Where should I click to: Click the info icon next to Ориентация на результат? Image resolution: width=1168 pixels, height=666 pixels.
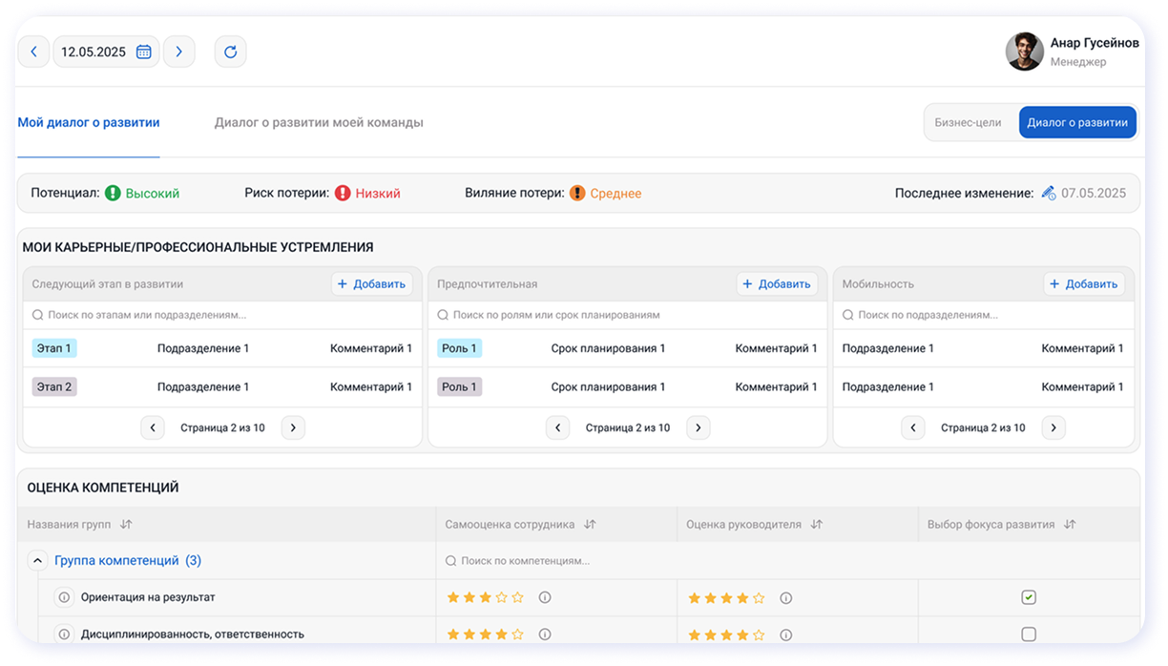pos(64,597)
